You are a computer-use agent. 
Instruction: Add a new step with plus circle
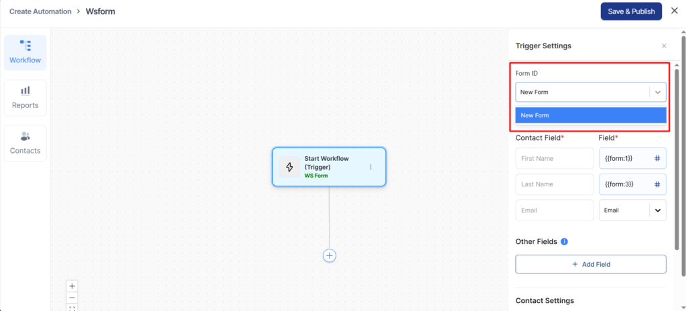click(x=329, y=255)
